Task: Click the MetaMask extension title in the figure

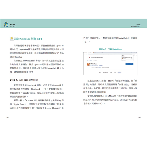Action: pyautogui.click(x=94, y=64)
